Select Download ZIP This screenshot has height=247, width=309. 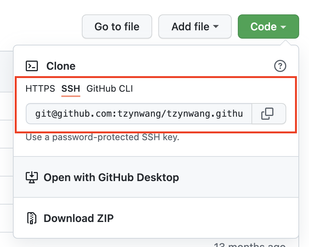pyautogui.click(x=78, y=218)
